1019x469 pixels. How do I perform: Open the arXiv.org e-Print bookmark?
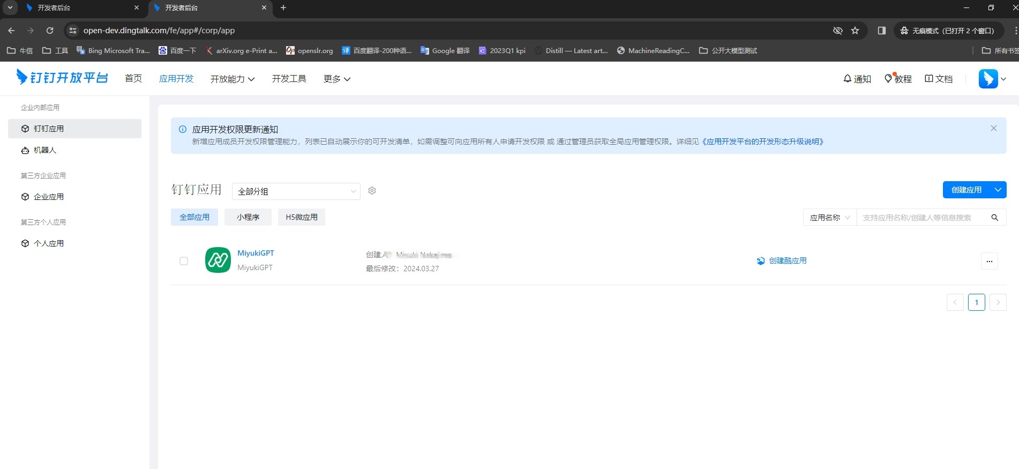(242, 50)
